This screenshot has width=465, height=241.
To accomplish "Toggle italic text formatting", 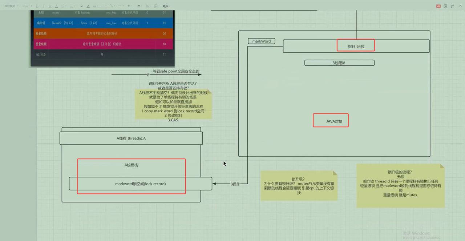I will click(44, 6).
